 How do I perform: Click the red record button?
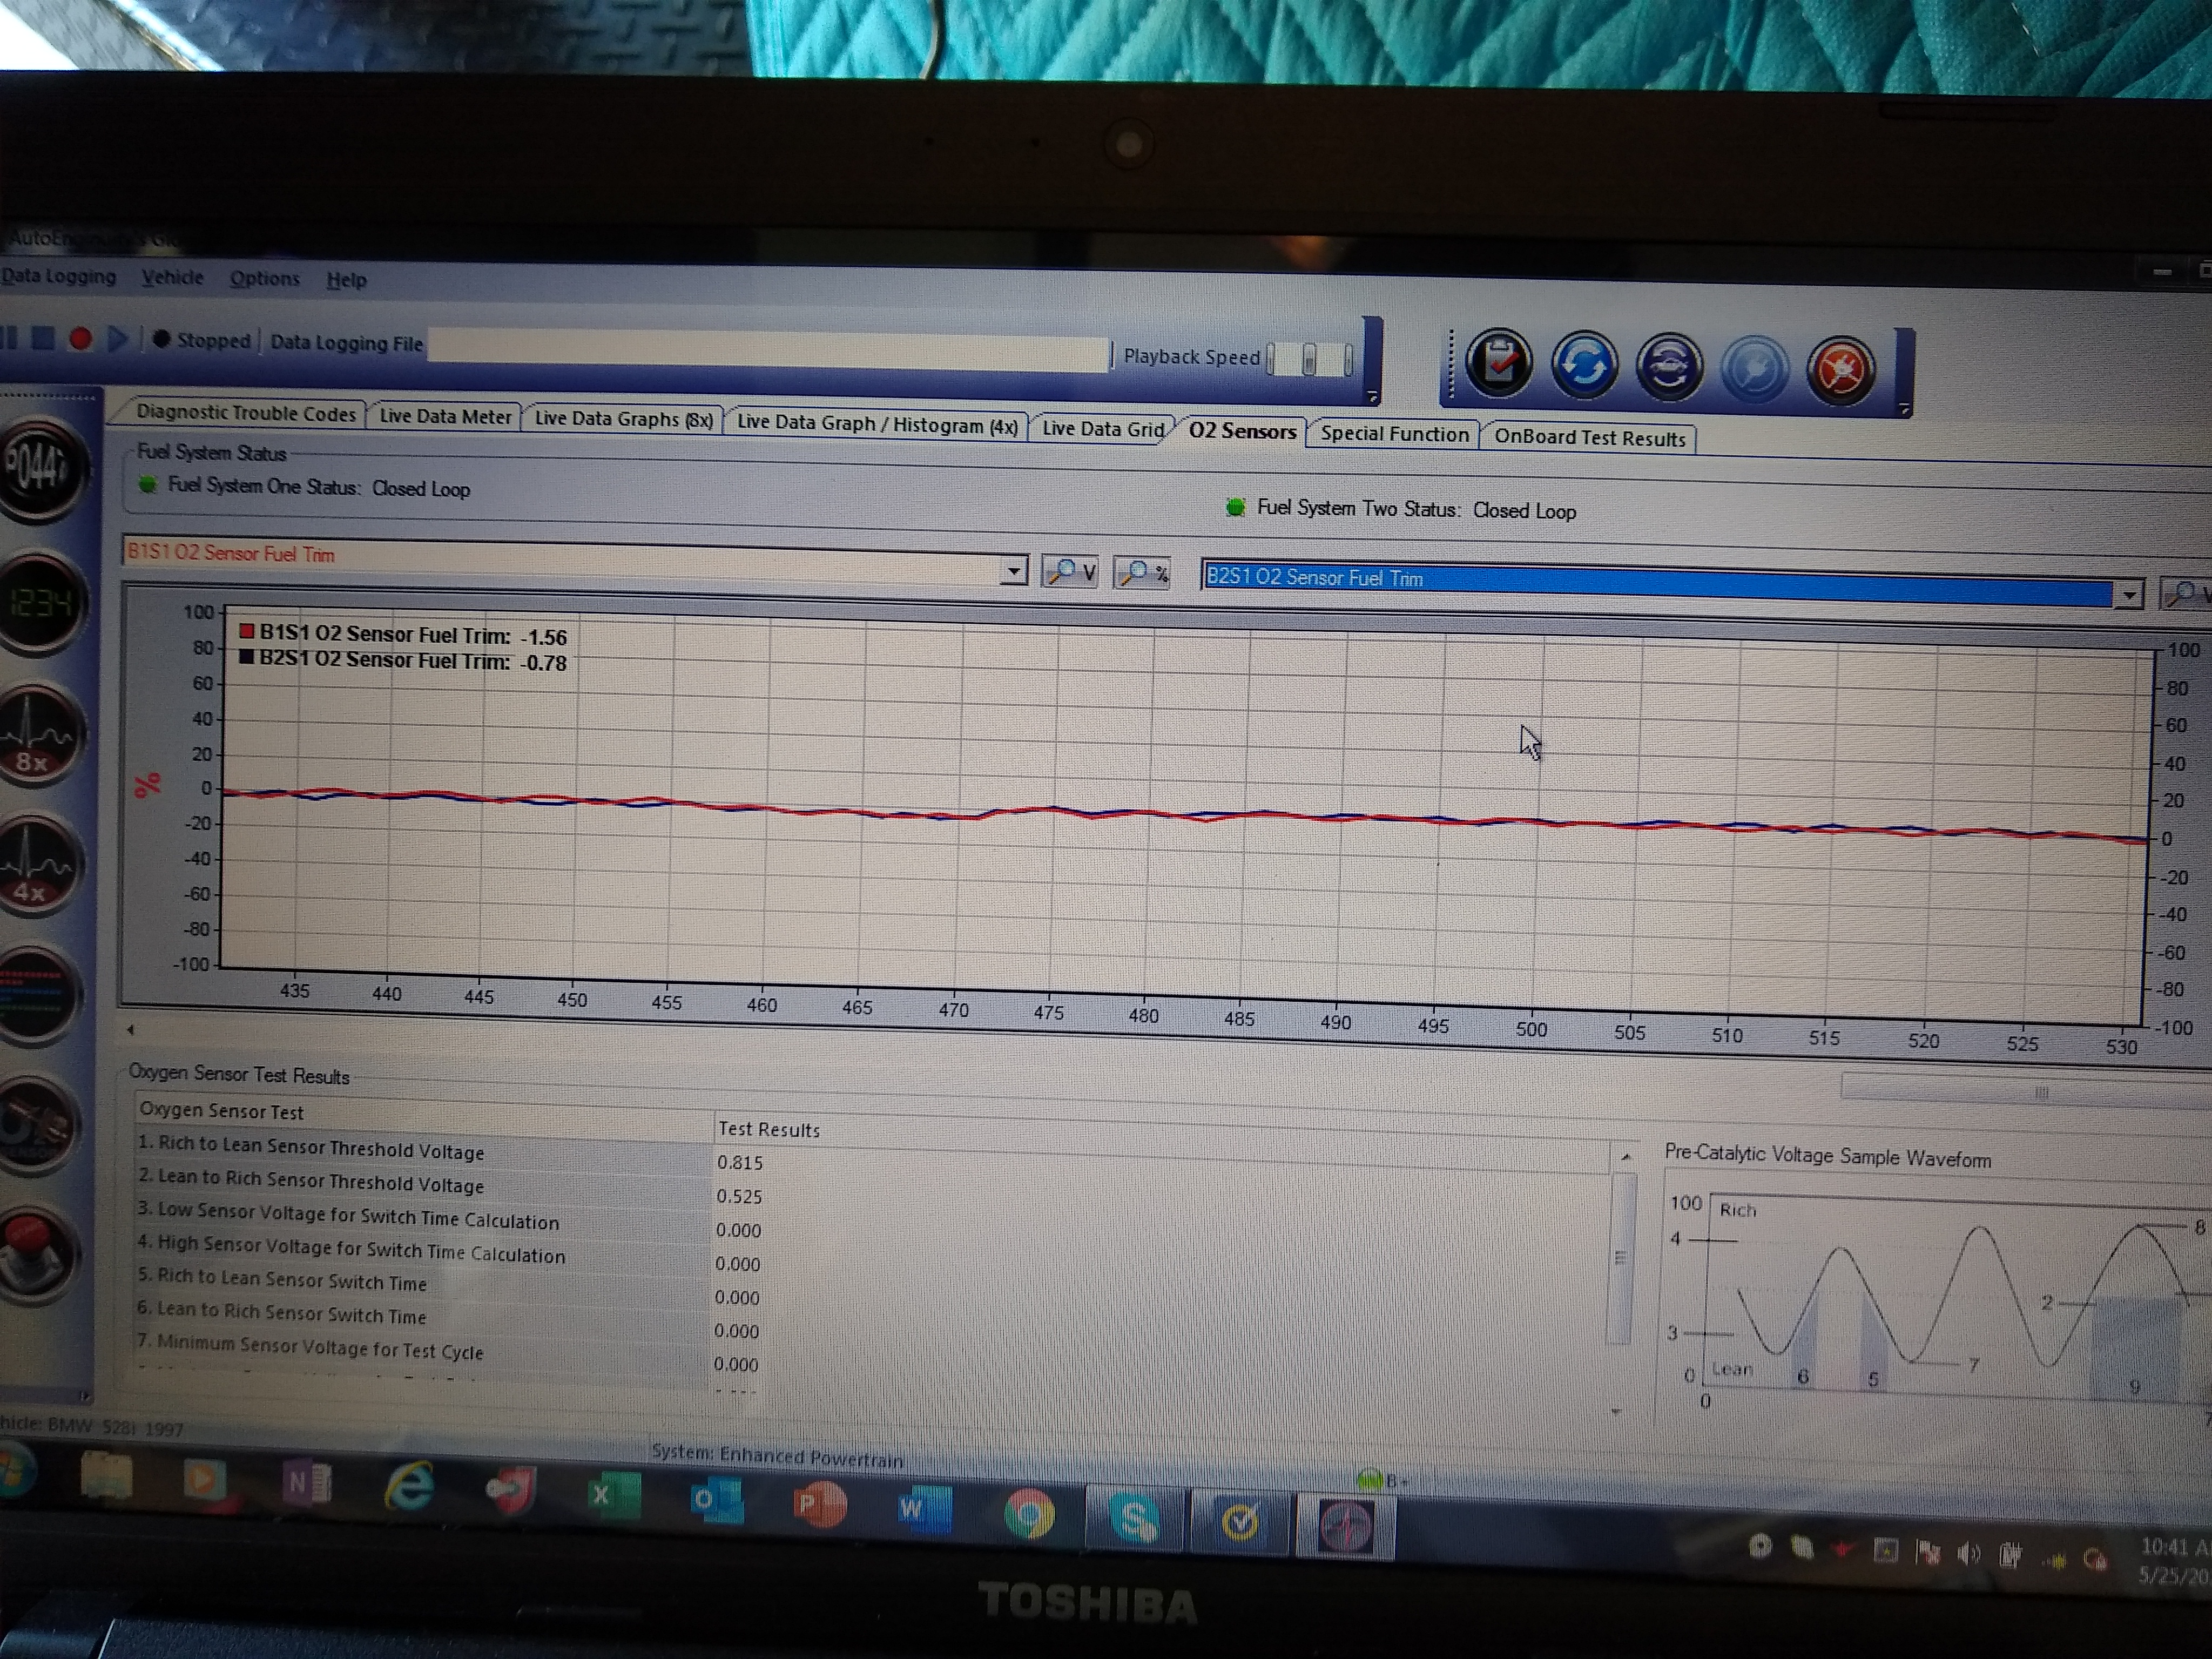coord(81,339)
